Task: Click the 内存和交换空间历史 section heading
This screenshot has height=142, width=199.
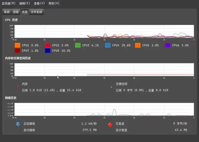Action: tap(18, 58)
